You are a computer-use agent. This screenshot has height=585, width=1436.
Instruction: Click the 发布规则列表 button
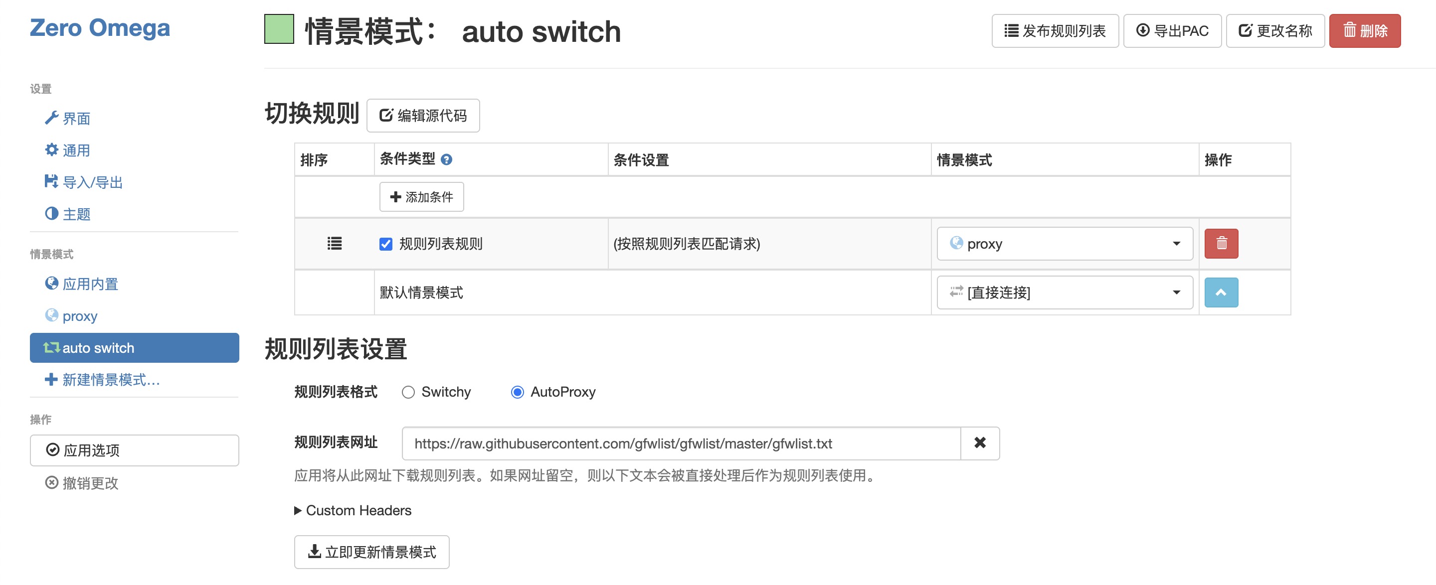(x=1055, y=30)
